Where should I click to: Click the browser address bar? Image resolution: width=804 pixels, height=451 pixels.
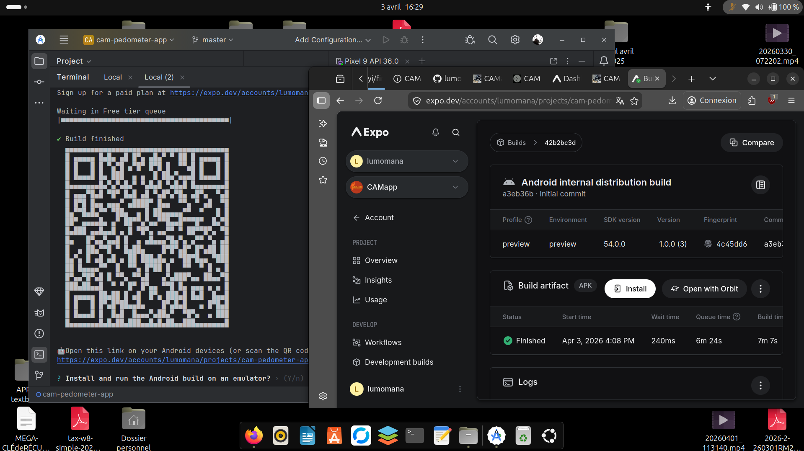[x=517, y=101]
